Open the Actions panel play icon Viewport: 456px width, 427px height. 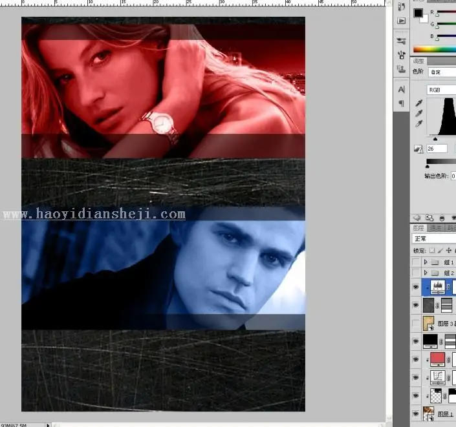click(401, 21)
